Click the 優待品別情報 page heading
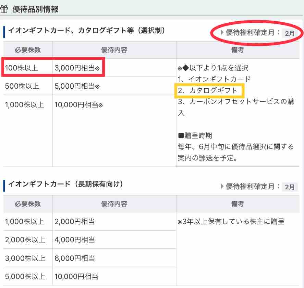 click(x=36, y=9)
